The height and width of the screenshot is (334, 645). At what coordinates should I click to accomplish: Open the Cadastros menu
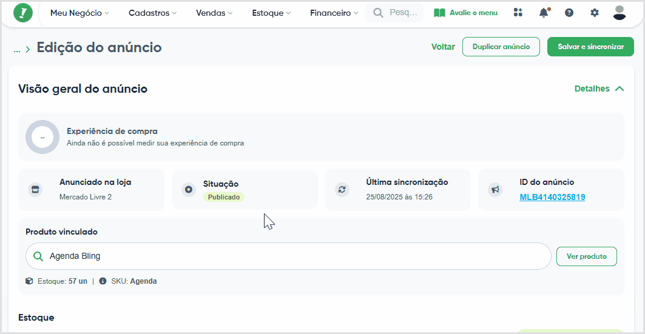tap(153, 13)
